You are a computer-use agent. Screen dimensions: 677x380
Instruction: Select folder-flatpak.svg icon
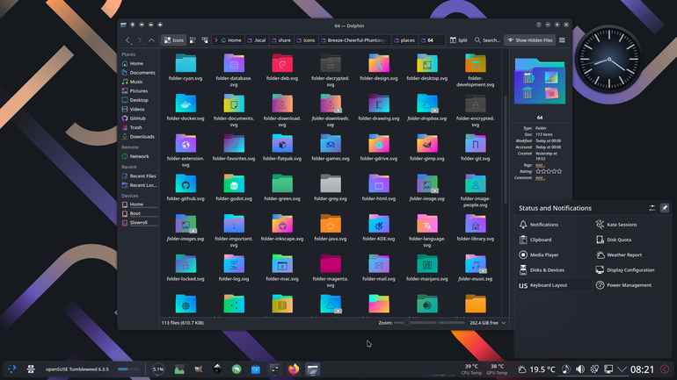click(282, 144)
